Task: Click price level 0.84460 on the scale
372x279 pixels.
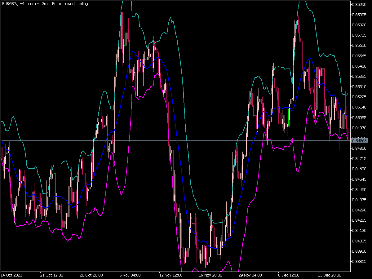Action: point(360,189)
